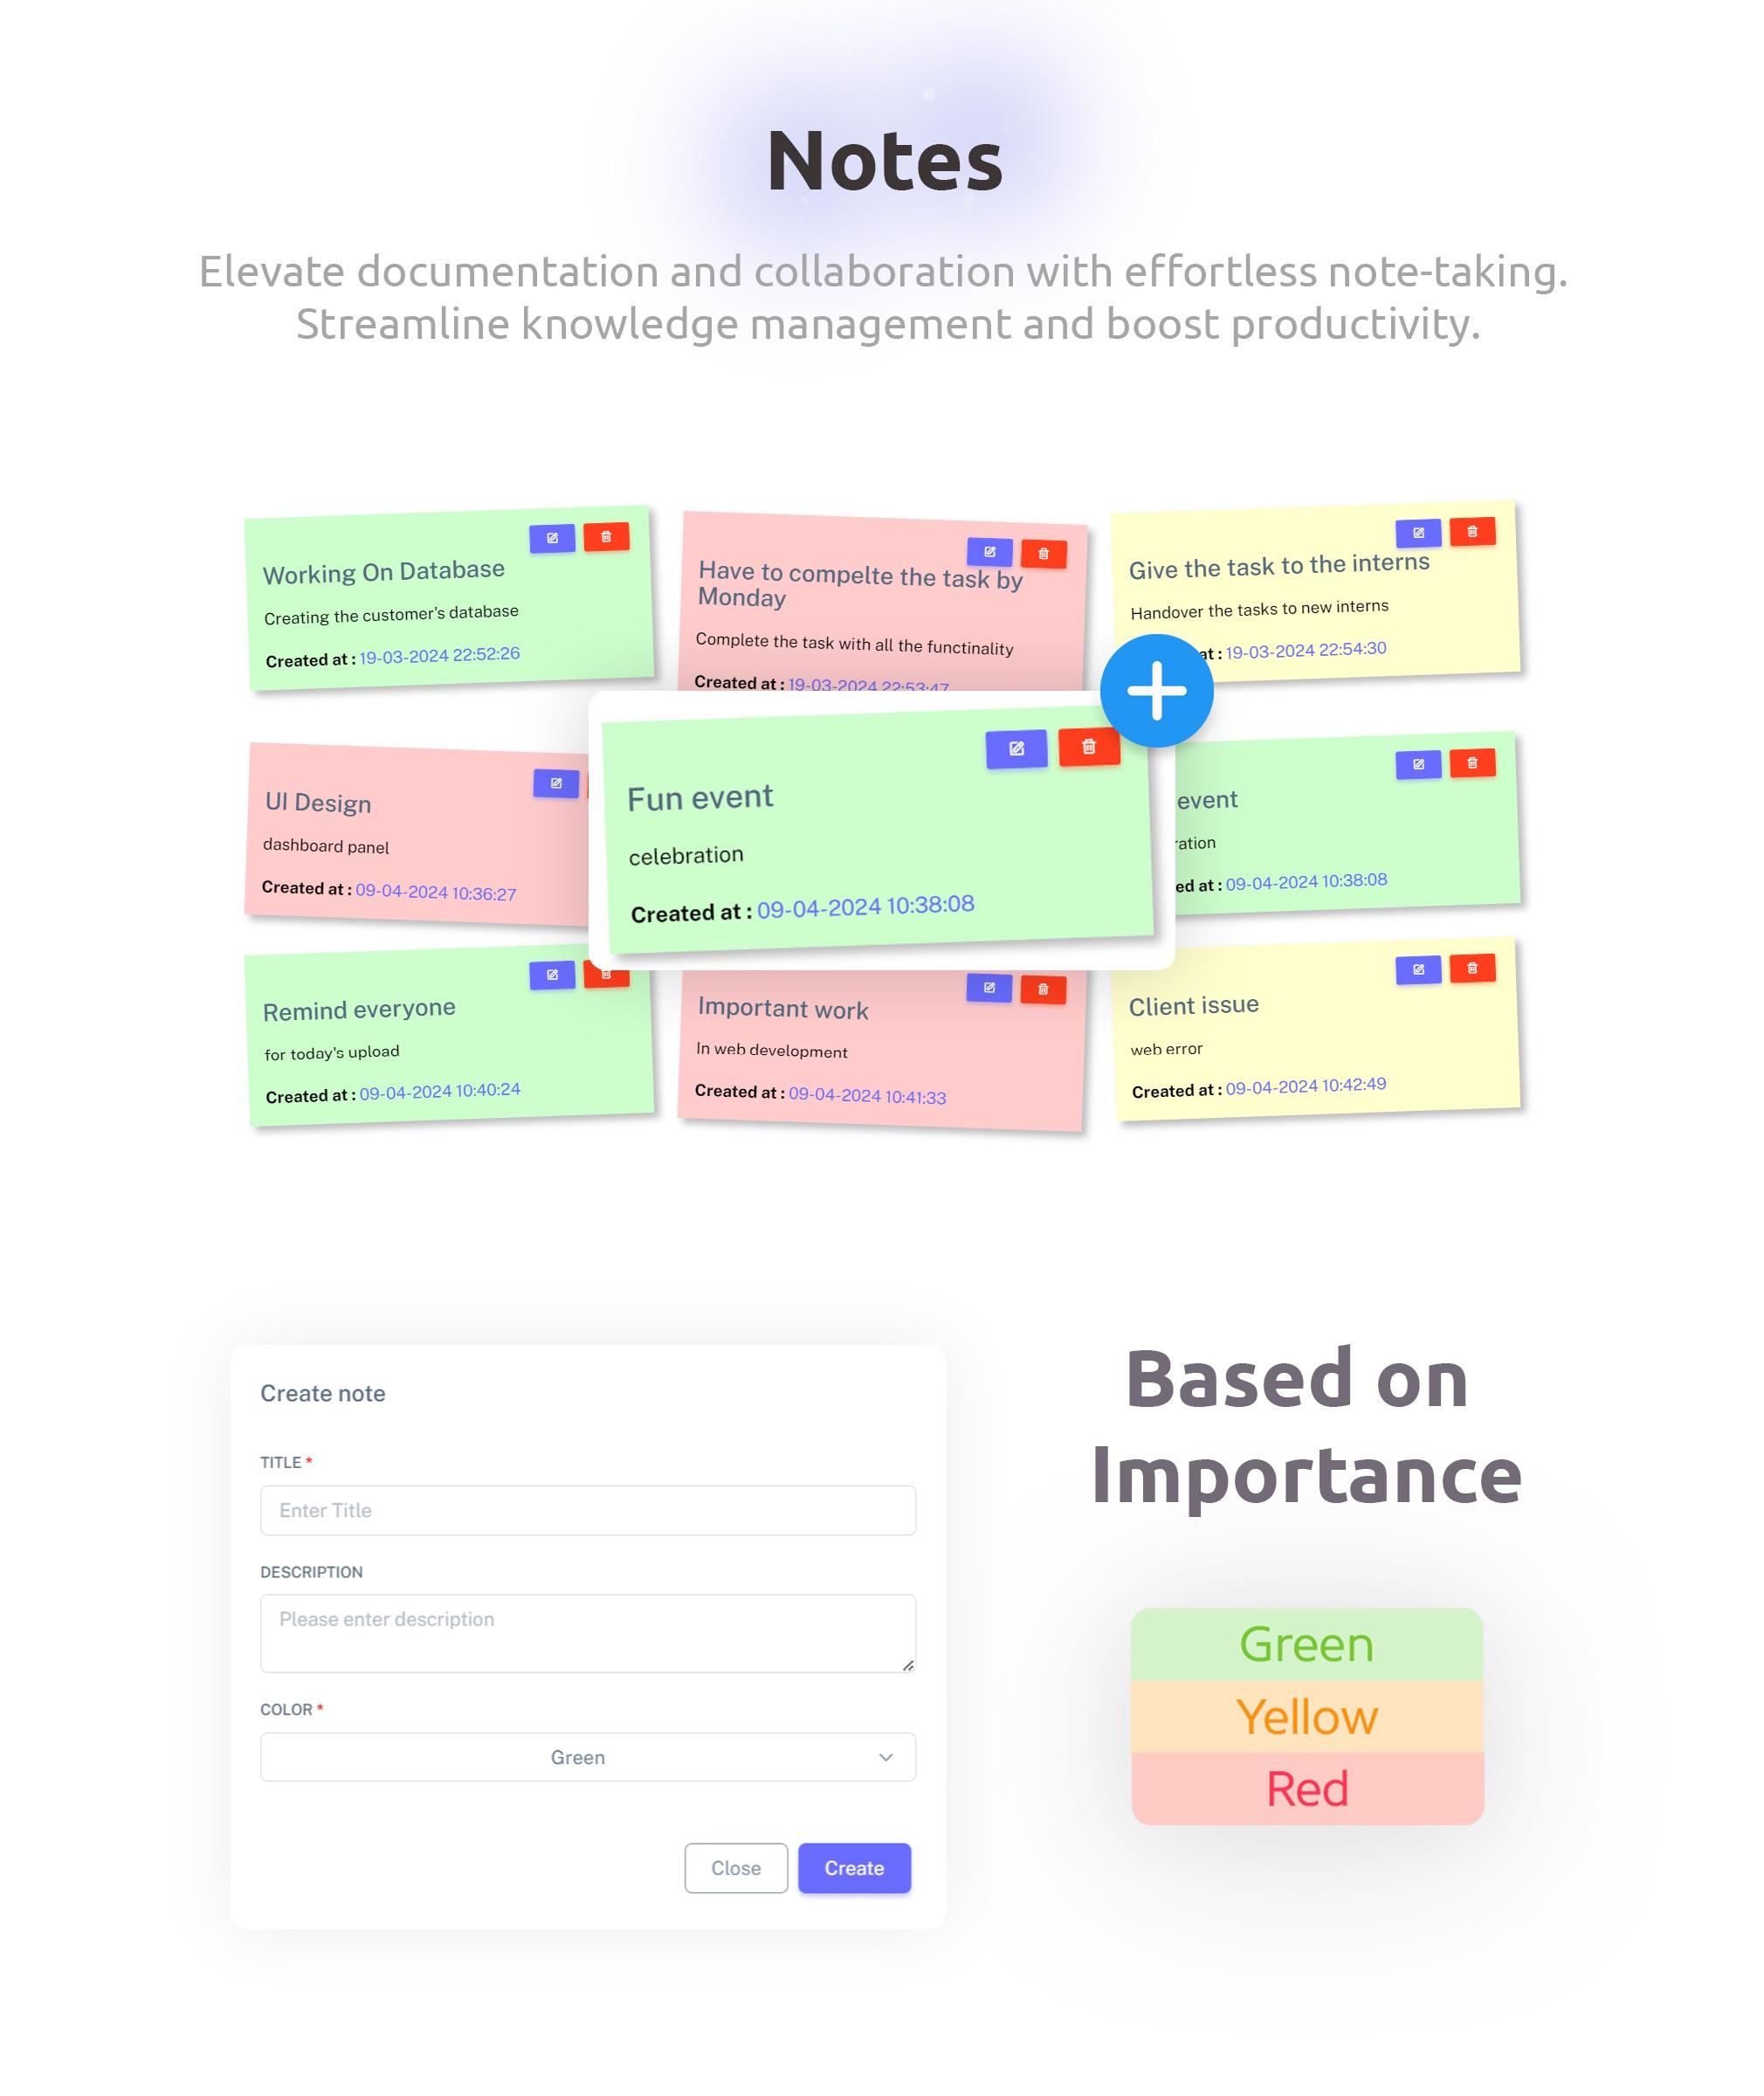Expand the color selector dropdown menu
The height and width of the screenshot is (2096, 1764).
887,1756
